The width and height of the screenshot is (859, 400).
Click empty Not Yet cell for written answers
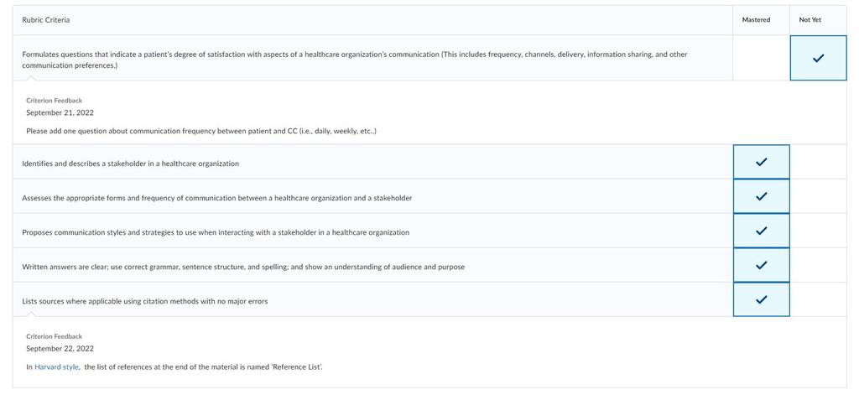point(818,265)
